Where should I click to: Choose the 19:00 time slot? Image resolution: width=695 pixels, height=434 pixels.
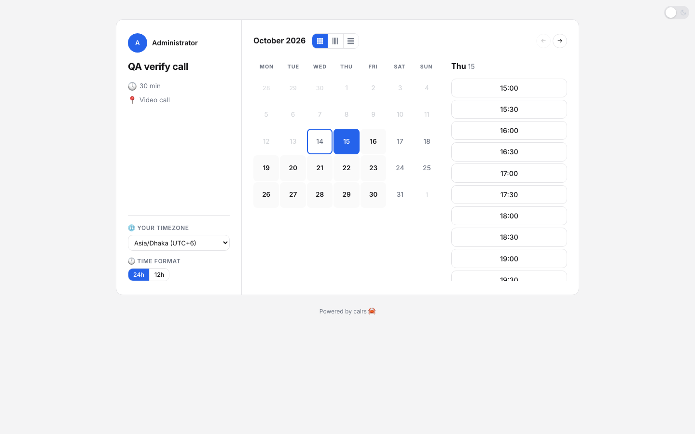[x=509, y=258]
